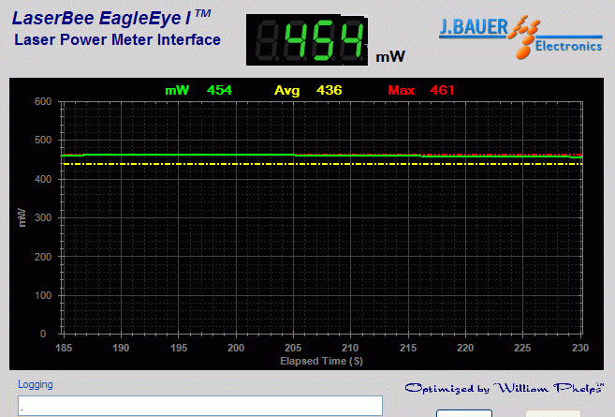Click the 195 x-axis time label
This screenshot has height=417, width=615.
pos(179,348)
